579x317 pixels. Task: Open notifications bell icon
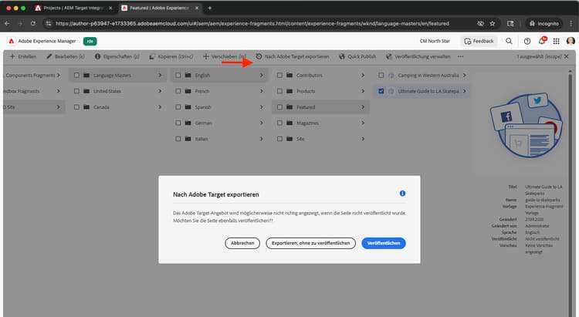tap(542, 41)
